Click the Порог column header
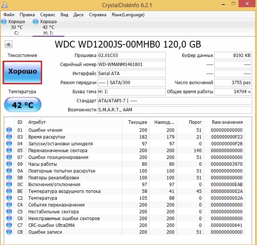This screenshot has height=245, width=257. click(190, 122)
